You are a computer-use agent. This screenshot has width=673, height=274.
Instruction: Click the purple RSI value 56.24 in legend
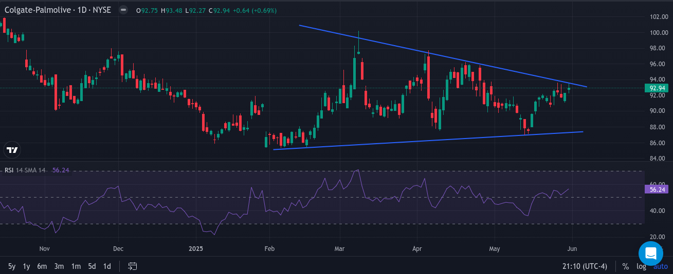[x=61, y=170]
